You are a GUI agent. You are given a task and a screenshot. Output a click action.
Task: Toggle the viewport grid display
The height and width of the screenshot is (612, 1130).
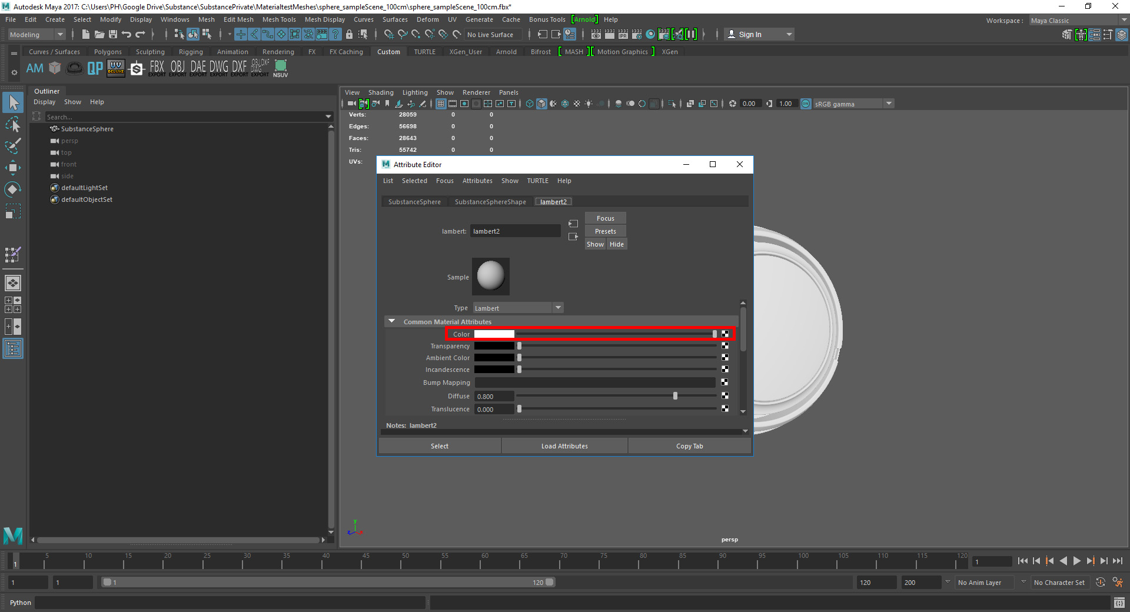441,104
